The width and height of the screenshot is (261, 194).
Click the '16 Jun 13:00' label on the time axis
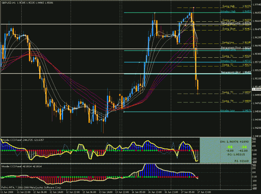[155, 192]
